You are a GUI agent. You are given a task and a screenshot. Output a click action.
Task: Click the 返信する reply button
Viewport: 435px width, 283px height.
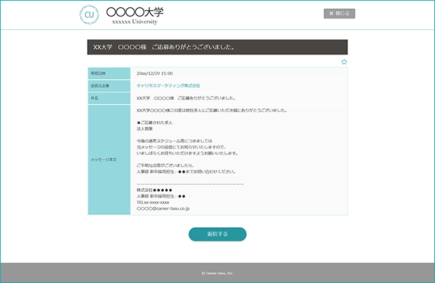217,234
